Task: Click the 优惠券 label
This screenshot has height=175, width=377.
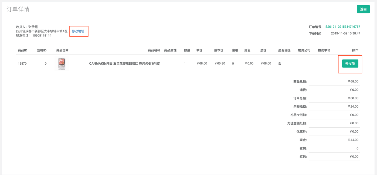Action: click(301, 132)
